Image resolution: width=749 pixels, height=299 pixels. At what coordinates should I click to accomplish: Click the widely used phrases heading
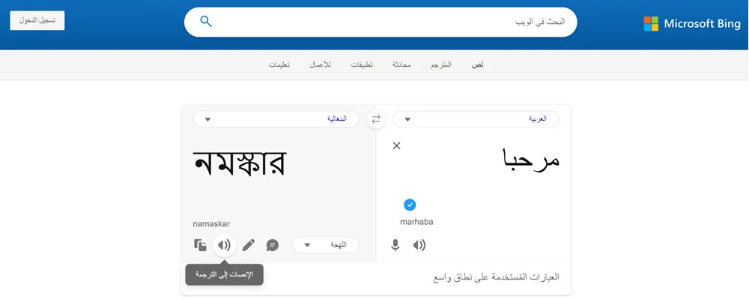point(496,277)
